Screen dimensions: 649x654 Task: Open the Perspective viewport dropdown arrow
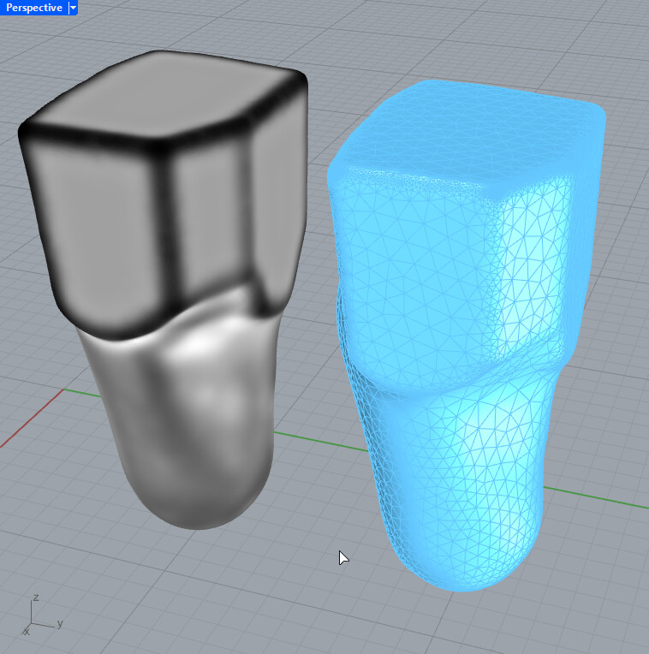(x=73, y=8)
